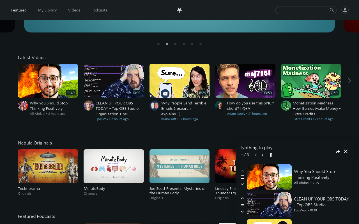Go to next item in queue
The image size is (359, 224).
pos(263,155)
